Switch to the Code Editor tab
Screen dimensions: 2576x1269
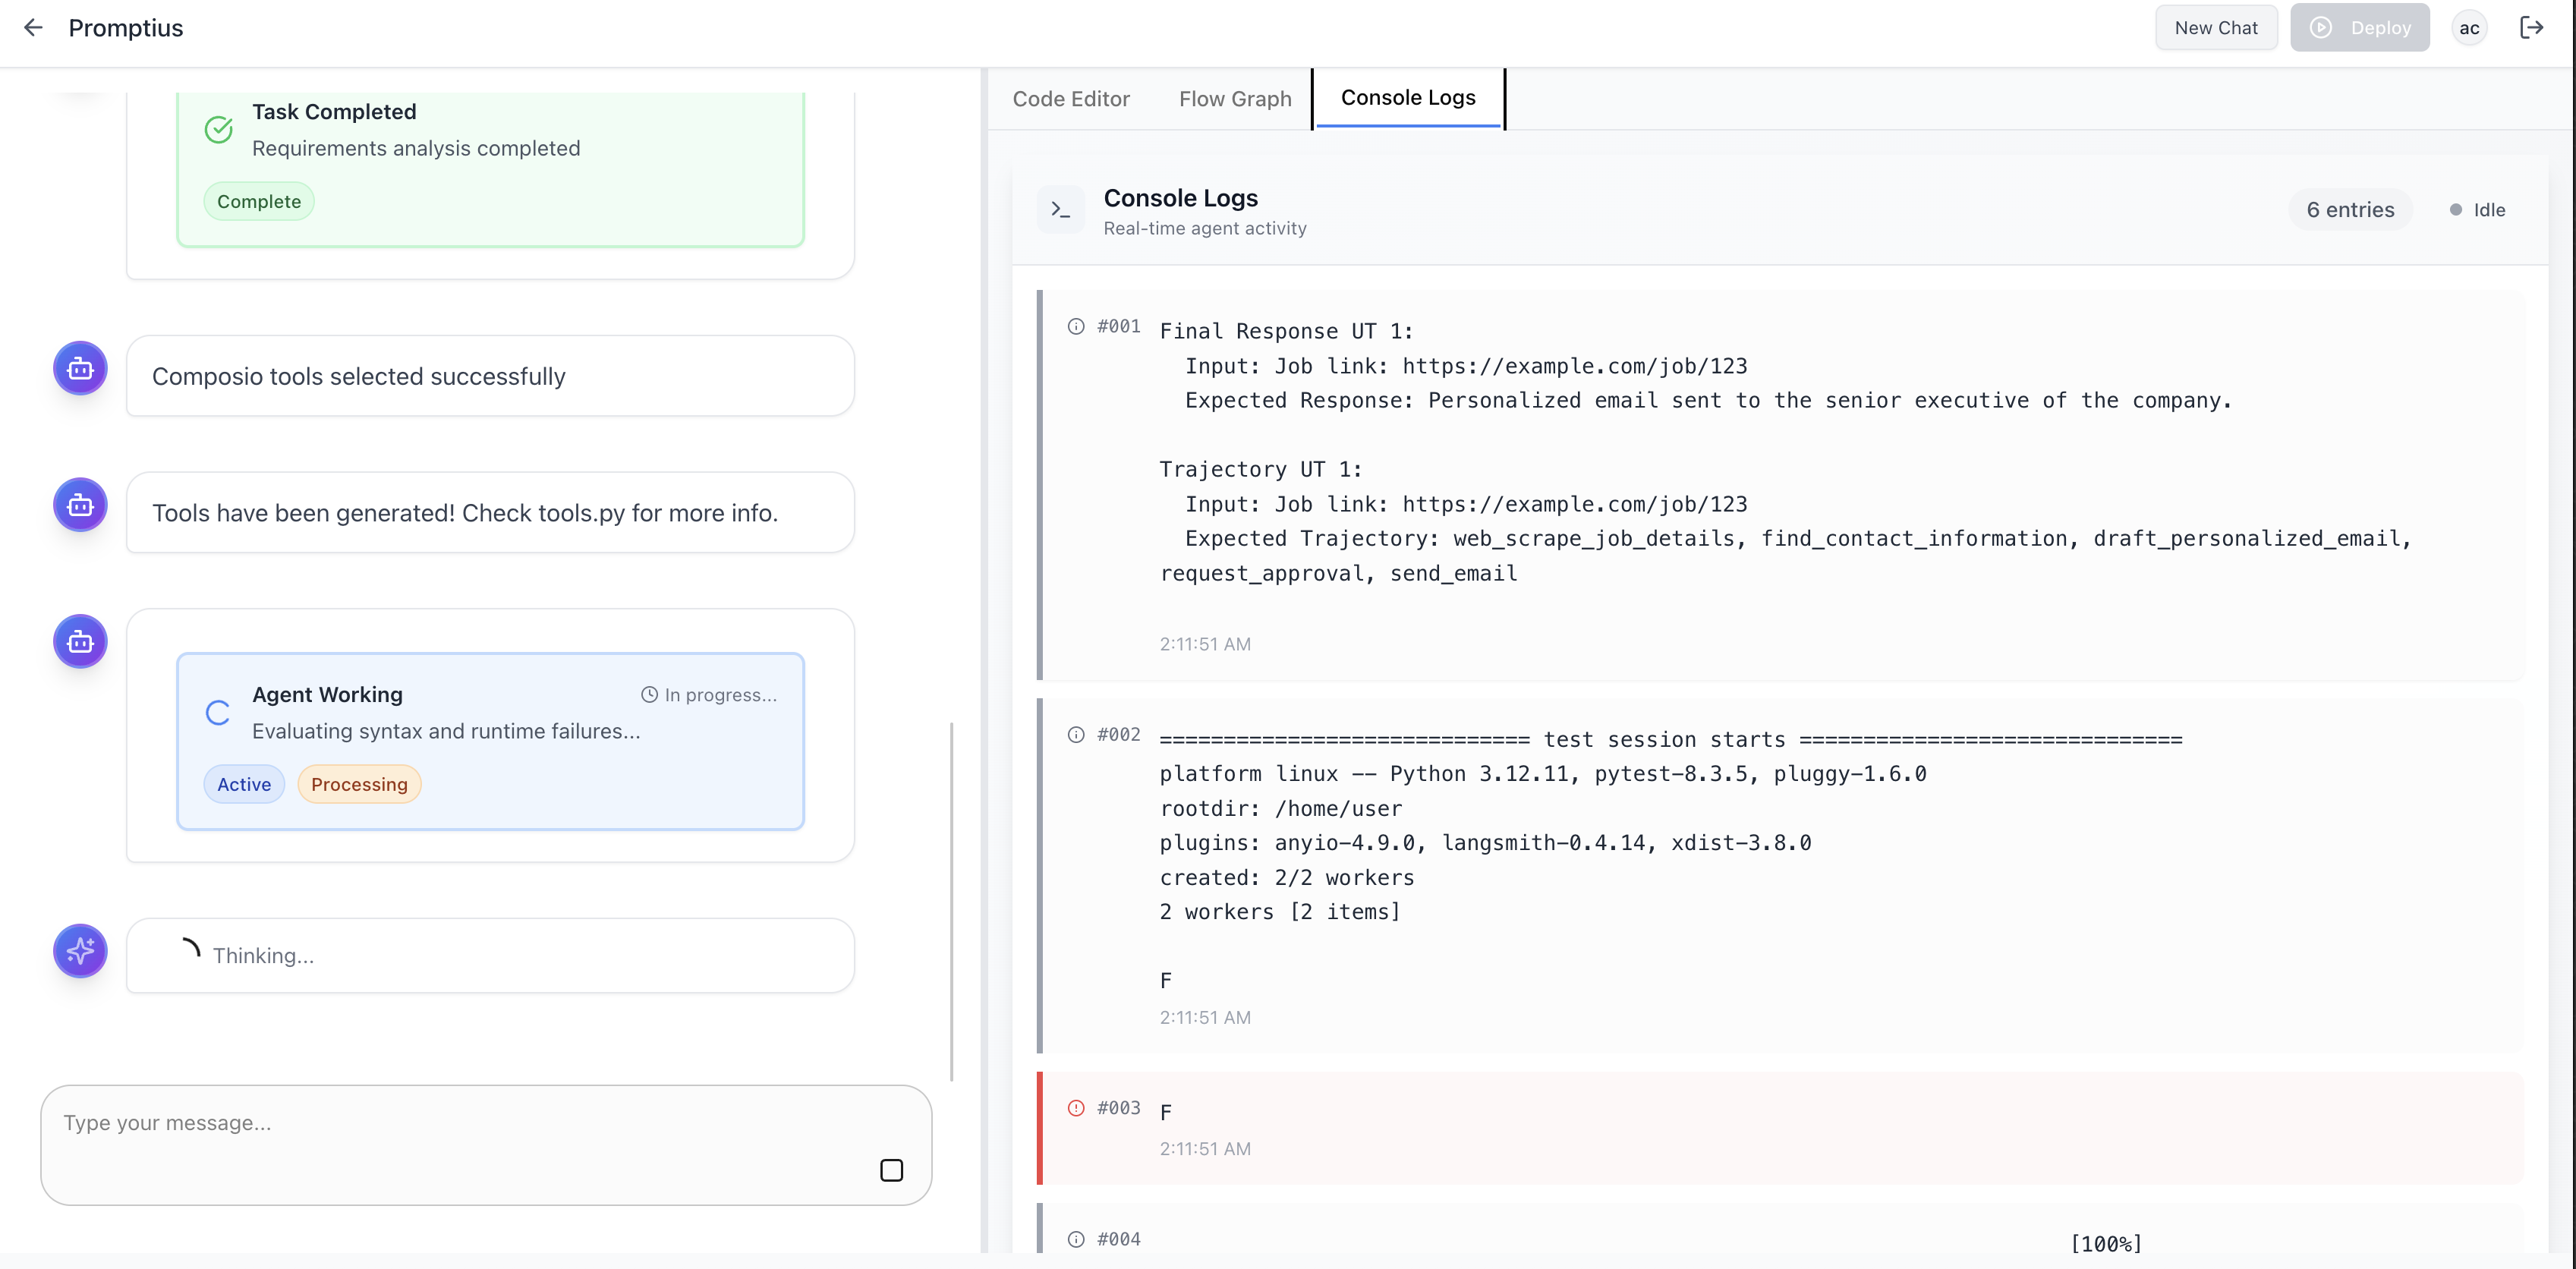tap(1071, 99)
